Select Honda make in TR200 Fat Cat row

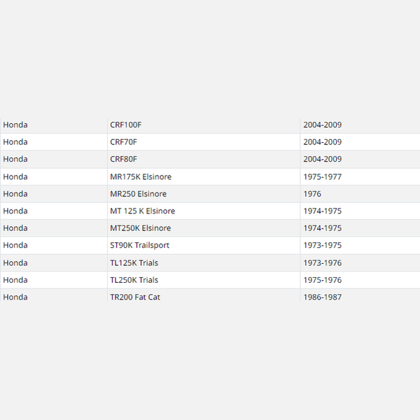click(15, 297)
